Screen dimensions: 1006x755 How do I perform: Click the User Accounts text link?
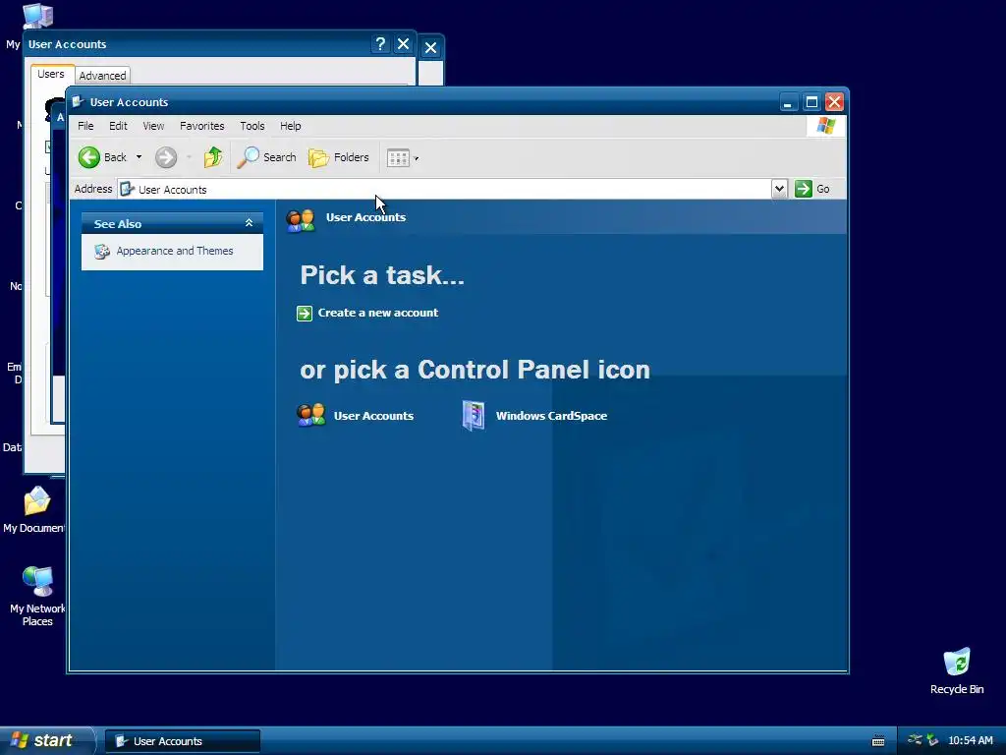(x=373, y=416)
